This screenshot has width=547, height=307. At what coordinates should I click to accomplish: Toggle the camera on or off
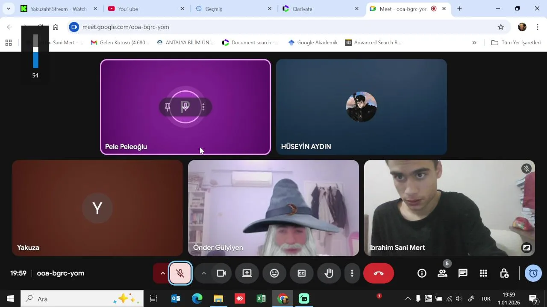(221, 273)
